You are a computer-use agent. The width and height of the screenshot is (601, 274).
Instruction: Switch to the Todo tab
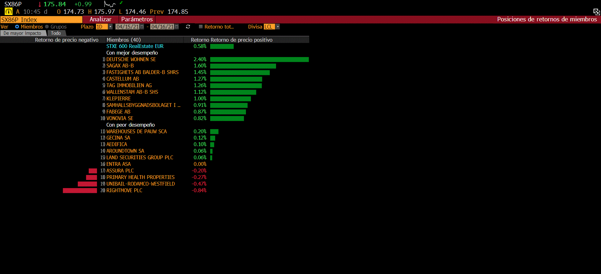point(56,33)
